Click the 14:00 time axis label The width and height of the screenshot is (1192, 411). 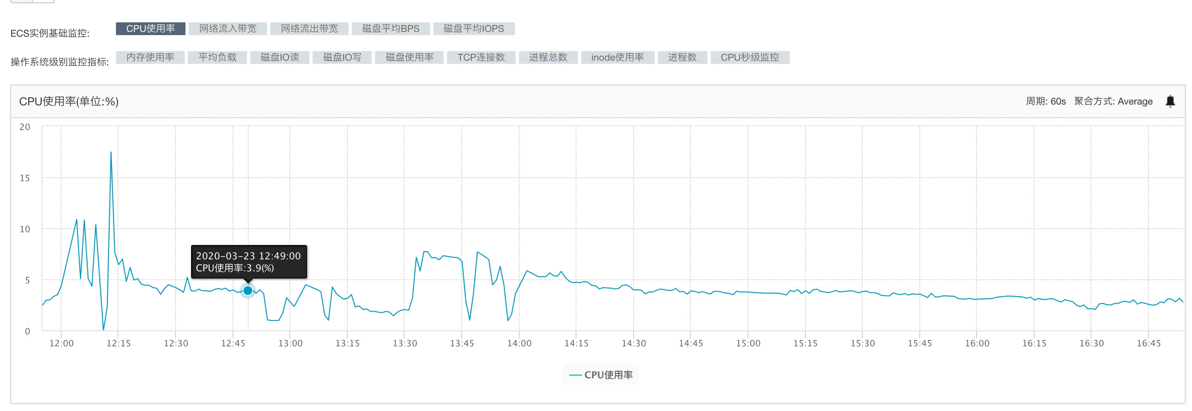click(x=519, y=344)
